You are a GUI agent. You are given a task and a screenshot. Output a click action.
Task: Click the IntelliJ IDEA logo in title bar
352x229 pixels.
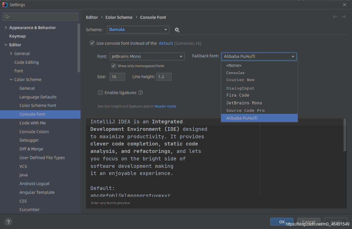coord(5,4)
